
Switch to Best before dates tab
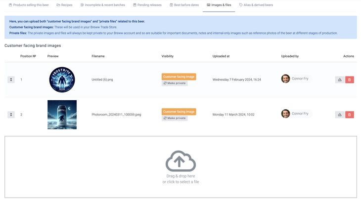[183, 5]
